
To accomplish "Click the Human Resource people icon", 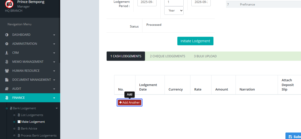I will click(x=7, y=71).
